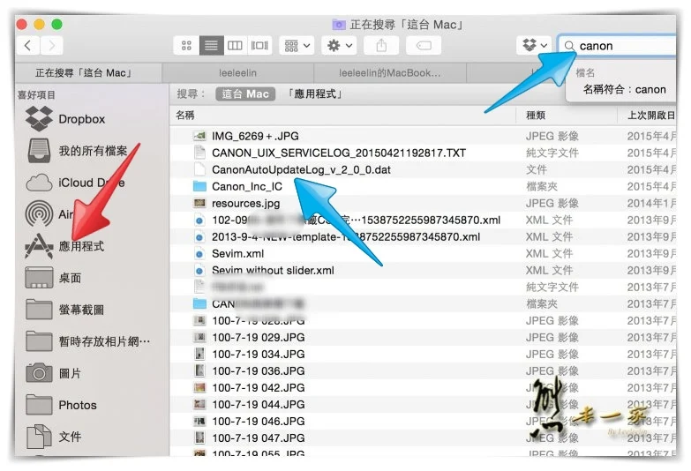Viewport: 691px width, 471px height.
Task: Click the folder icon of Canon_Inc_IC
Action: click(199, 186)
